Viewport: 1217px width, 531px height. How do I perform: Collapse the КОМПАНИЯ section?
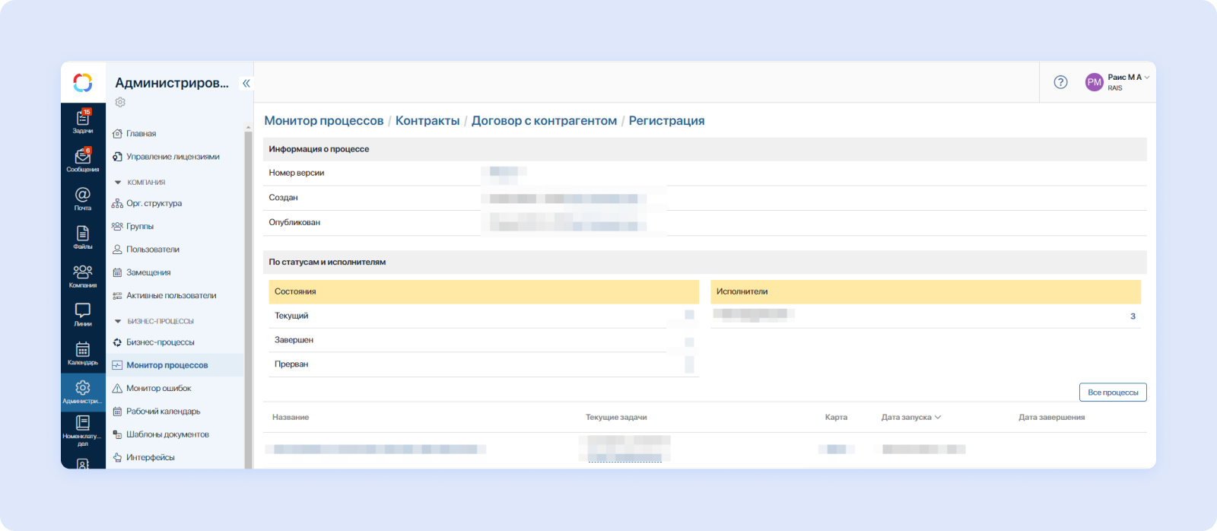[118, 183]
